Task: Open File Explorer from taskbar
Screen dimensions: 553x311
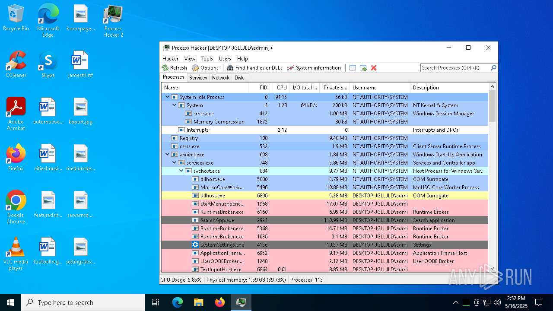Action: pyautogui.click(x=198, y=302)
